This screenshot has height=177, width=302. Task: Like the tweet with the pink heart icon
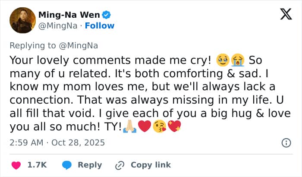click(x=16, y=165)
